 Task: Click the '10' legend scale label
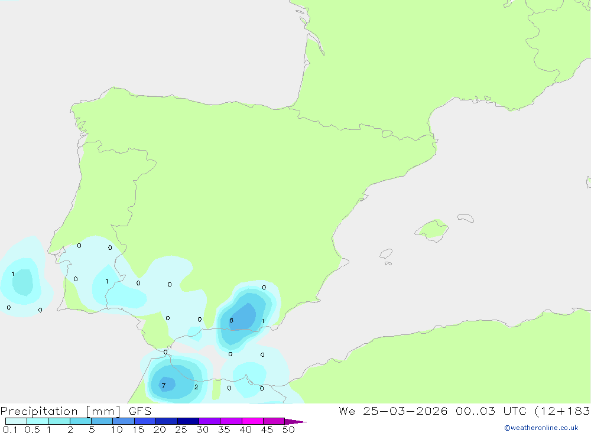117,429
